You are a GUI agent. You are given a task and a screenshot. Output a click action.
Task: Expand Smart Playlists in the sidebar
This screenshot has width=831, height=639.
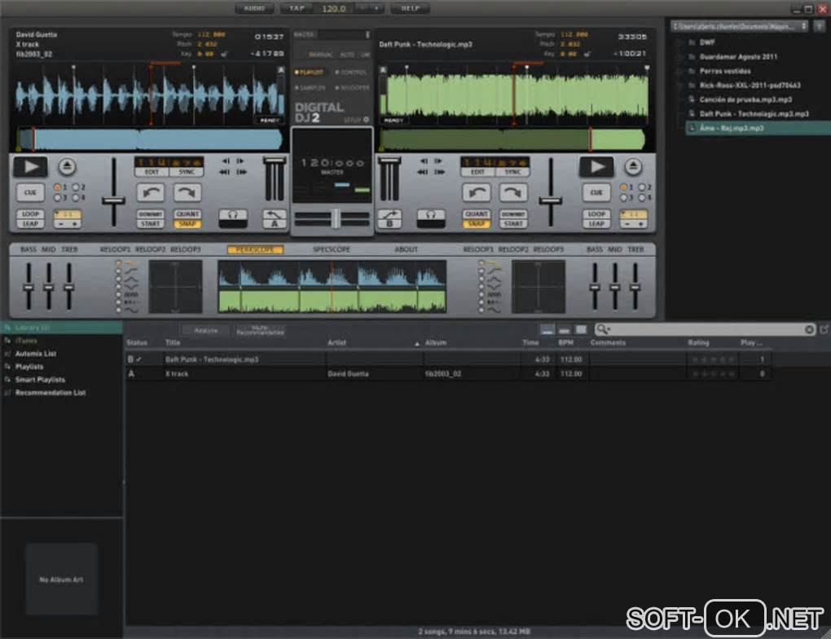pyautogui.click(x=7, y=380)
